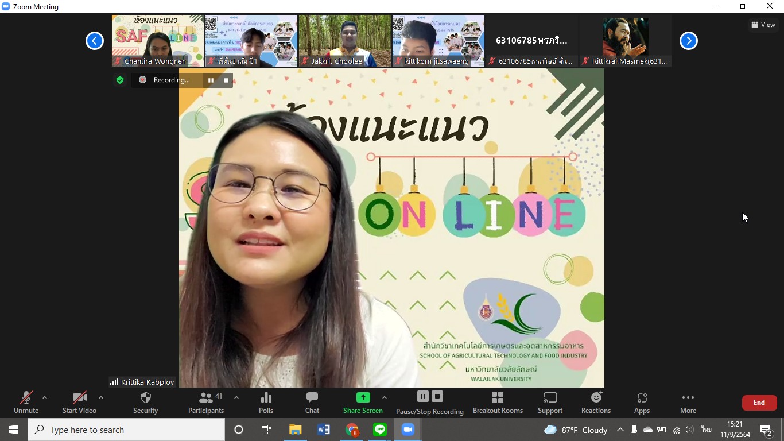Pause the recording in the recording indicator
The height and width of the screenshot is (441, 784).
(211, 80)
